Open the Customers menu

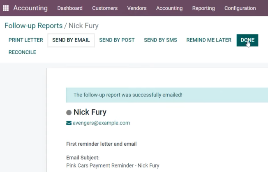tap(105, 8)
